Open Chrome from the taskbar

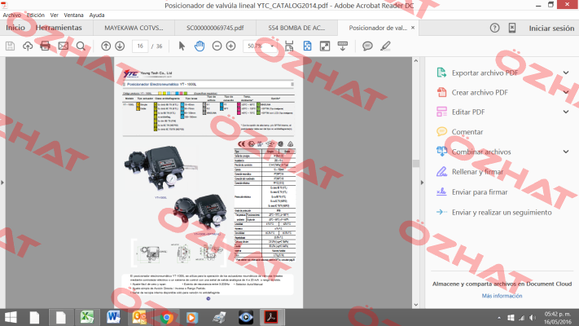pos(166,318)
